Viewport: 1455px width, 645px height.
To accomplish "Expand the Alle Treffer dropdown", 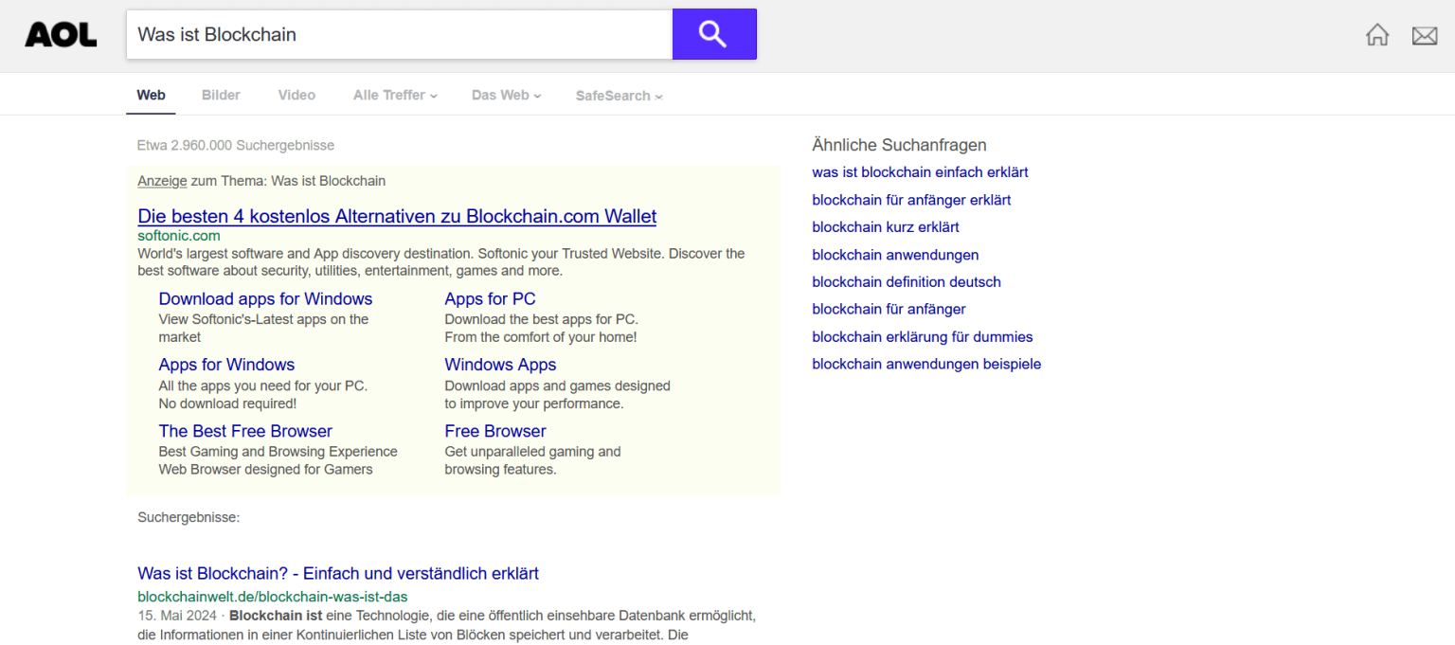I will (x=395, y=96).
